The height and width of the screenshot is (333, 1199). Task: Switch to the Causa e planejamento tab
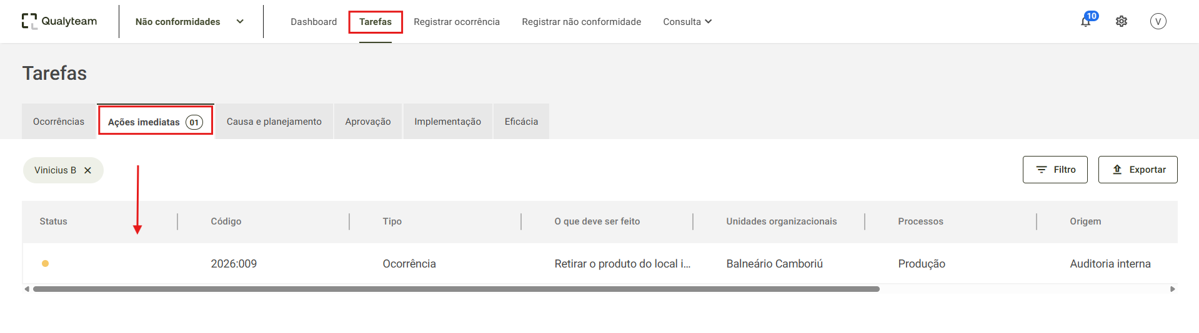(x=274, y=122)
